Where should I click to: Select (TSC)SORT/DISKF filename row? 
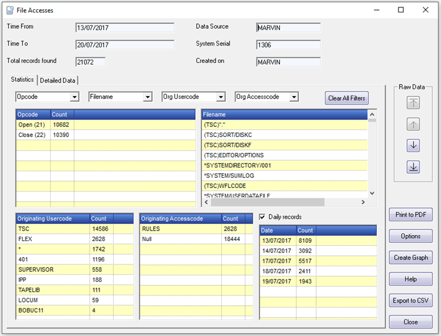285,145
